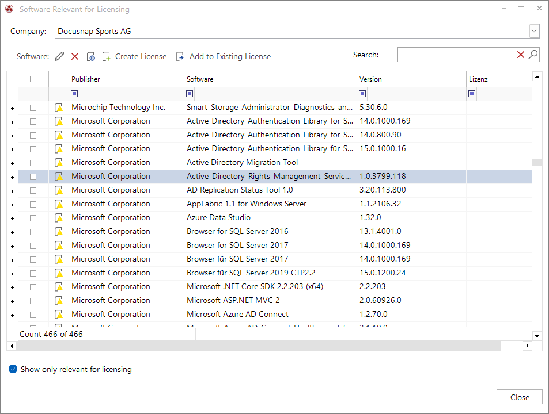Expand the Active Directory Rights Management row
The image size is (549, 414).
click(12, 178)
